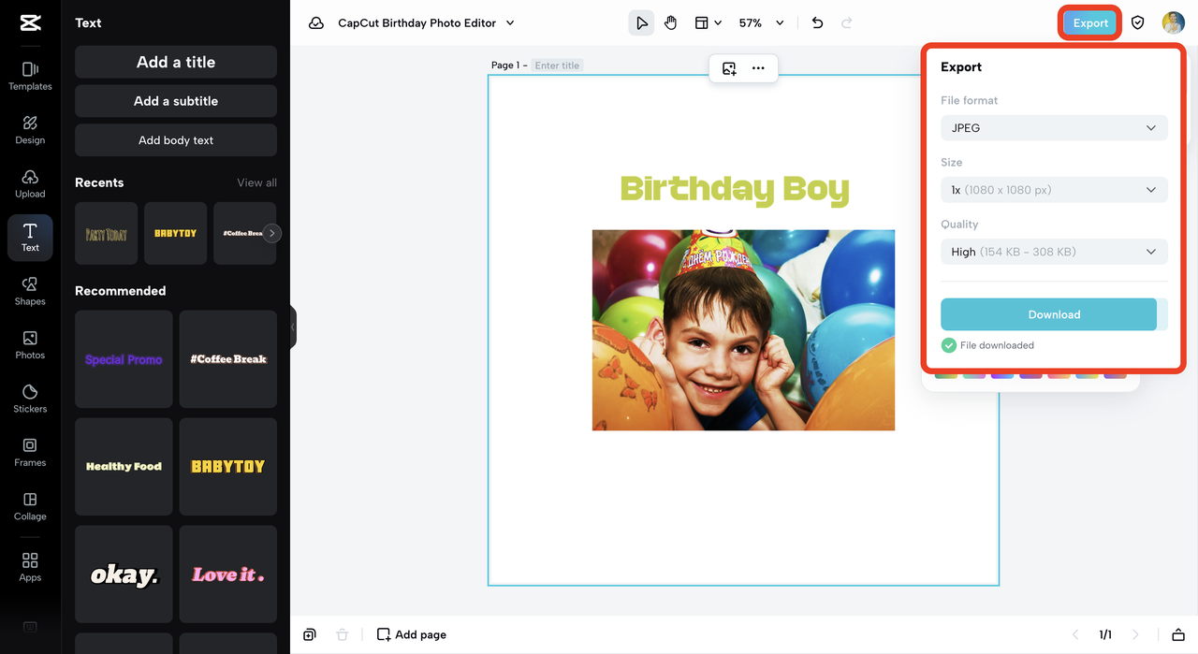Click the keyboard shortcuts icon in sidebar bottom
Image resolution: width=1198 pixels, height=654 pixels.
(30, 627)
